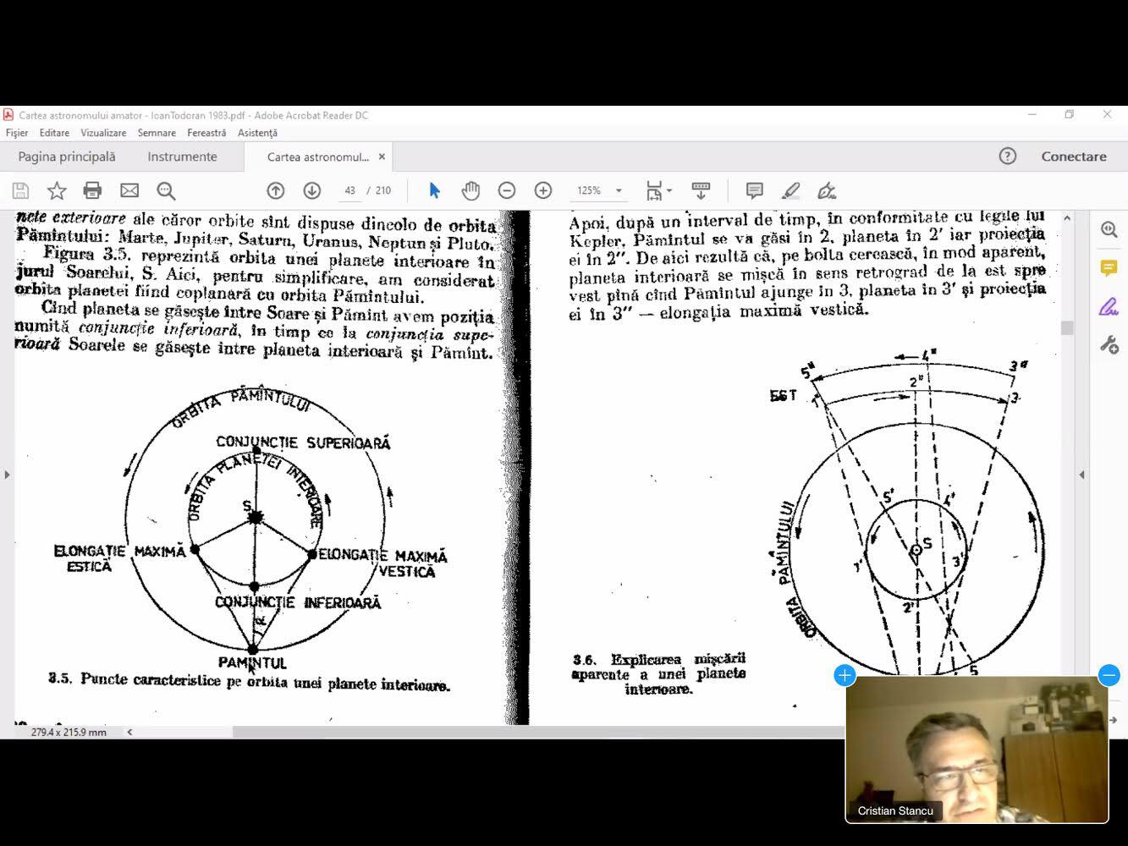The image size is (1128, 846).
Task: Open the Semnare menu
Action: [157, 133]
